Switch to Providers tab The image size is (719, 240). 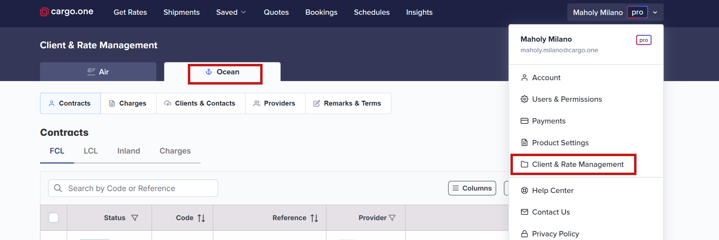coord(275,104)
